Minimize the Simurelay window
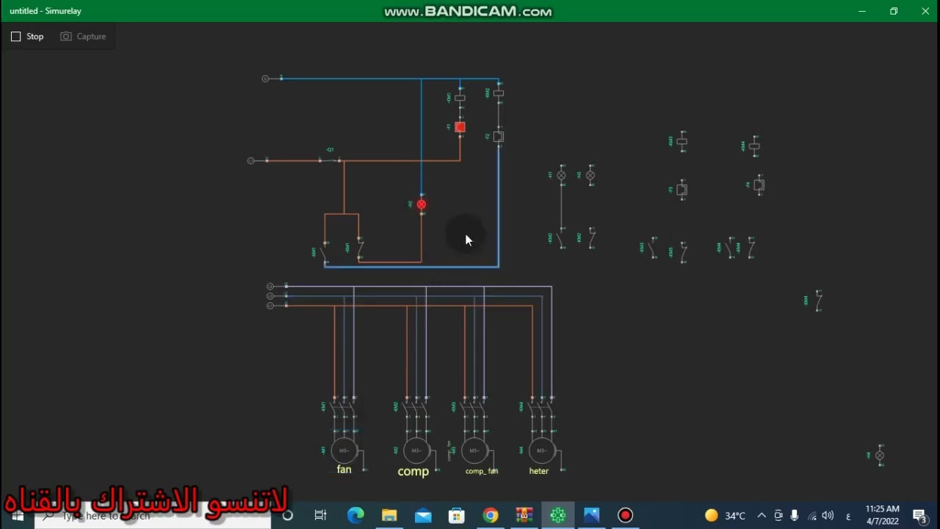The image size is (940, 529). [862, 11]
